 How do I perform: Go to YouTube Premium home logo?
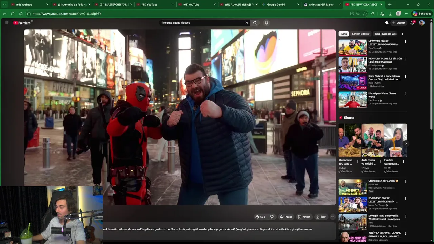click(22, 23)
